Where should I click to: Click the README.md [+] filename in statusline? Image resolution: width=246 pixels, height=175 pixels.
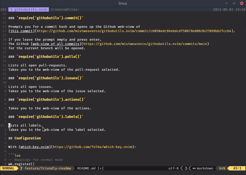(x=90, y=168)
